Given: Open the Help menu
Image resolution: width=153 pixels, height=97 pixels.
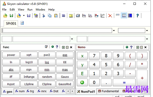Looking at the screenshot, I should pyautogui.click(x=51, y=9).
